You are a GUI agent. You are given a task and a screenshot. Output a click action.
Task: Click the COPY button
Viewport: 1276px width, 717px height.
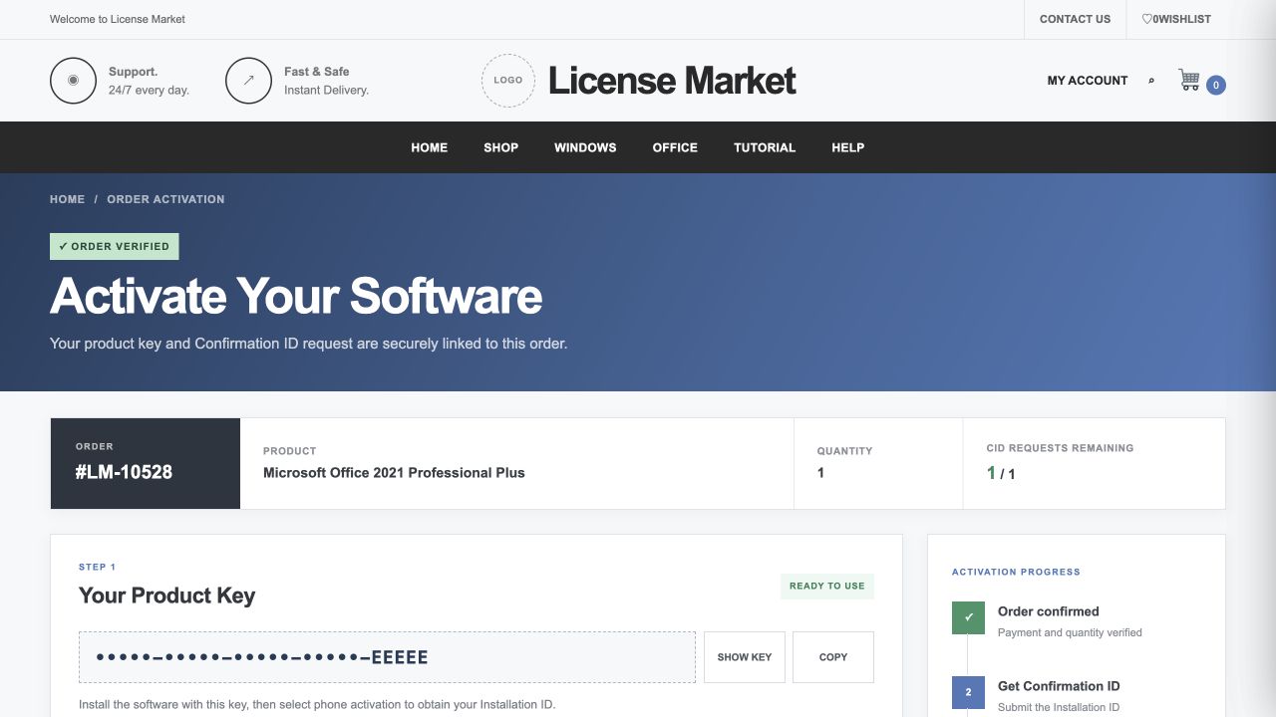(x=833, y=657)
